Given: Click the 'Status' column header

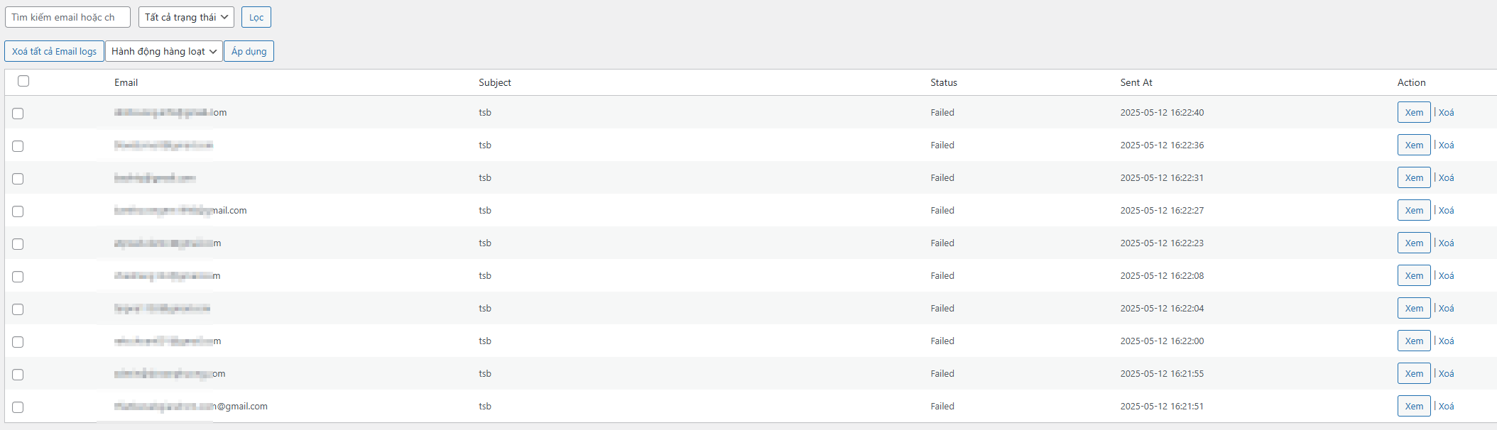Looking at the screenshot, I should coord(944,82).
